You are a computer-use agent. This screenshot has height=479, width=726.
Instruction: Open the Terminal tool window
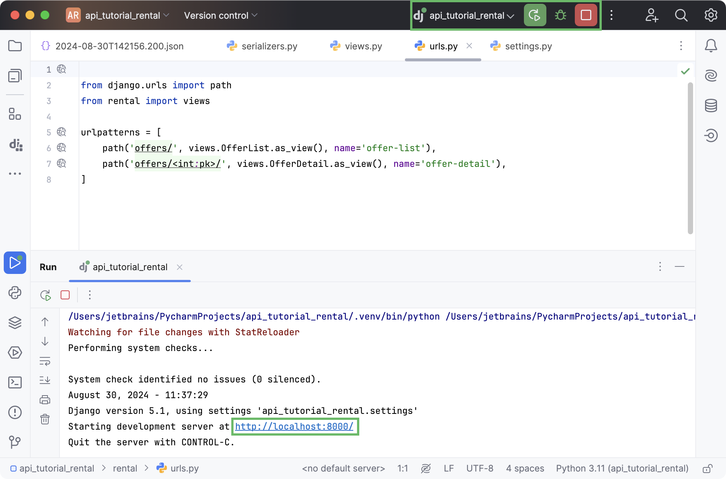coord(15,382)
